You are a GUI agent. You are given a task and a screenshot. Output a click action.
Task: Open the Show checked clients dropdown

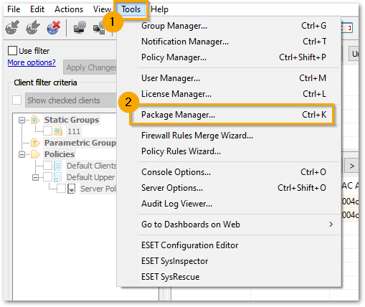[71, 100]
